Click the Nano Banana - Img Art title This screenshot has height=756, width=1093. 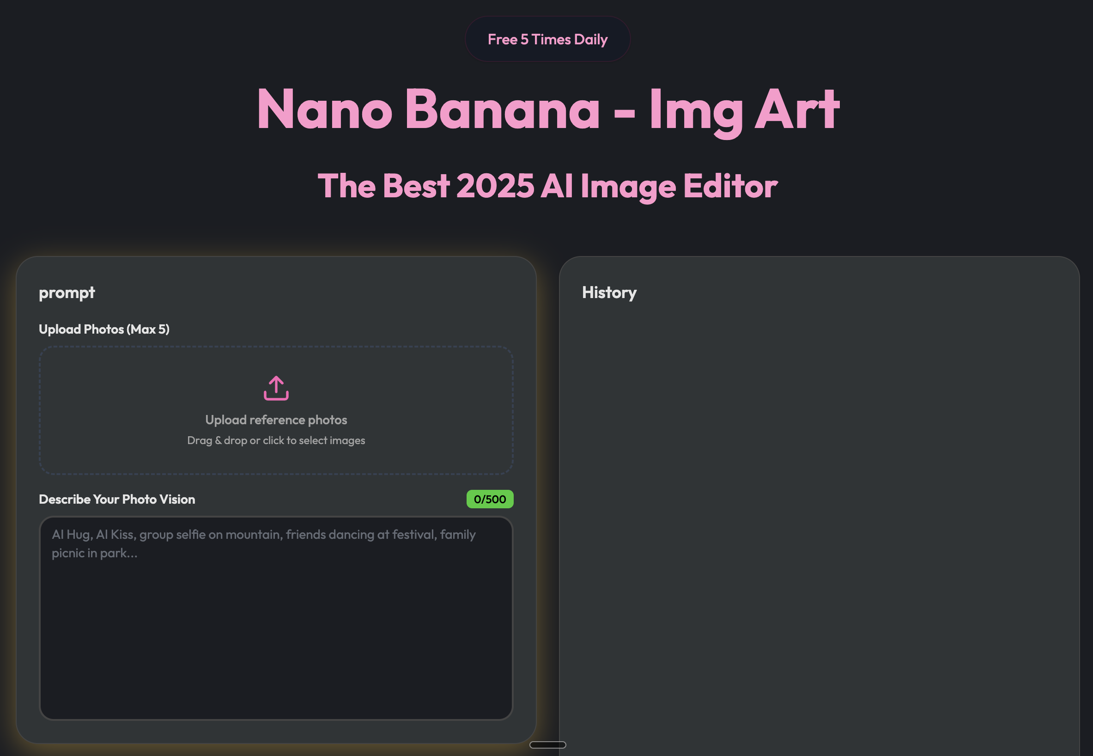(x=547, y=110)
